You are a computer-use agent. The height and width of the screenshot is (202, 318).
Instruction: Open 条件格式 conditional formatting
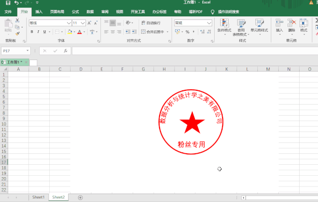(224, 26)
